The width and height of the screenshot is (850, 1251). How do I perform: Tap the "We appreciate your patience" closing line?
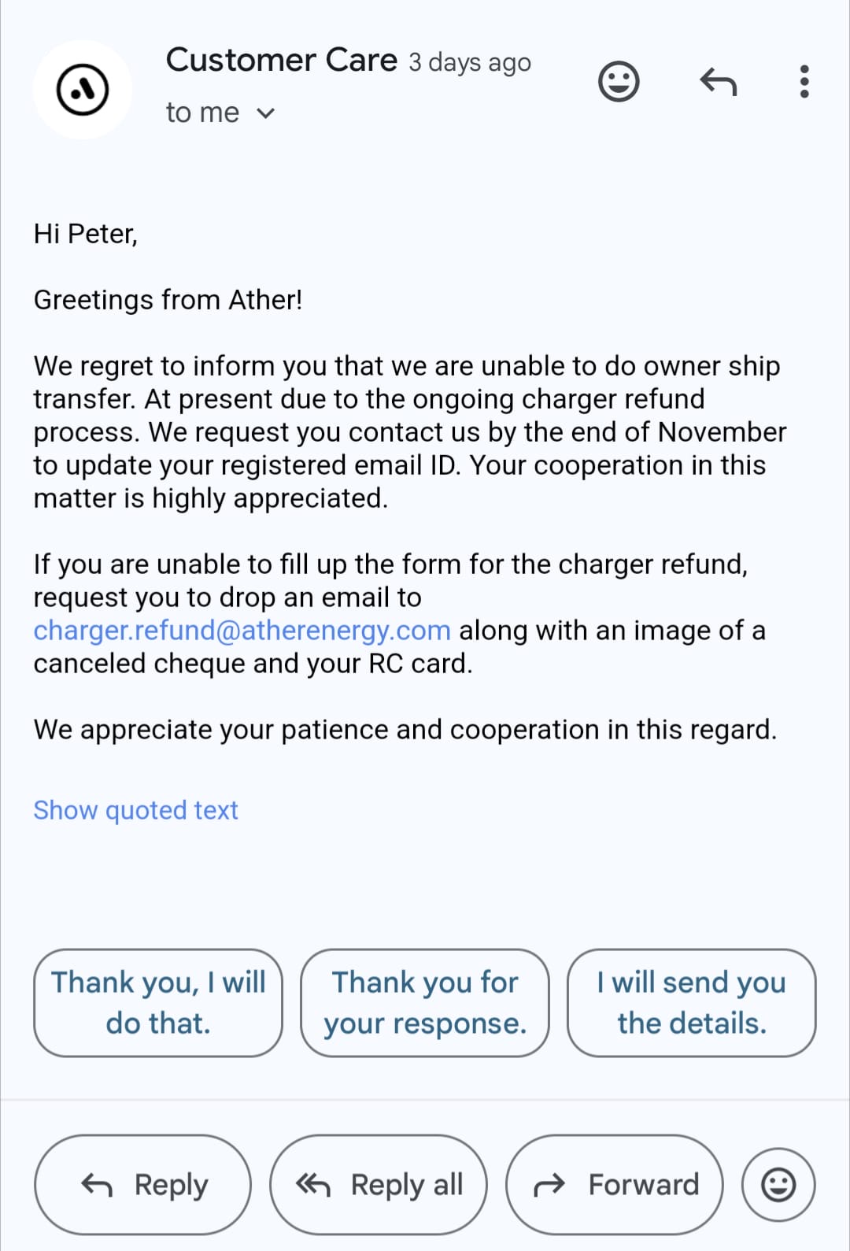[x=405, y=730]
